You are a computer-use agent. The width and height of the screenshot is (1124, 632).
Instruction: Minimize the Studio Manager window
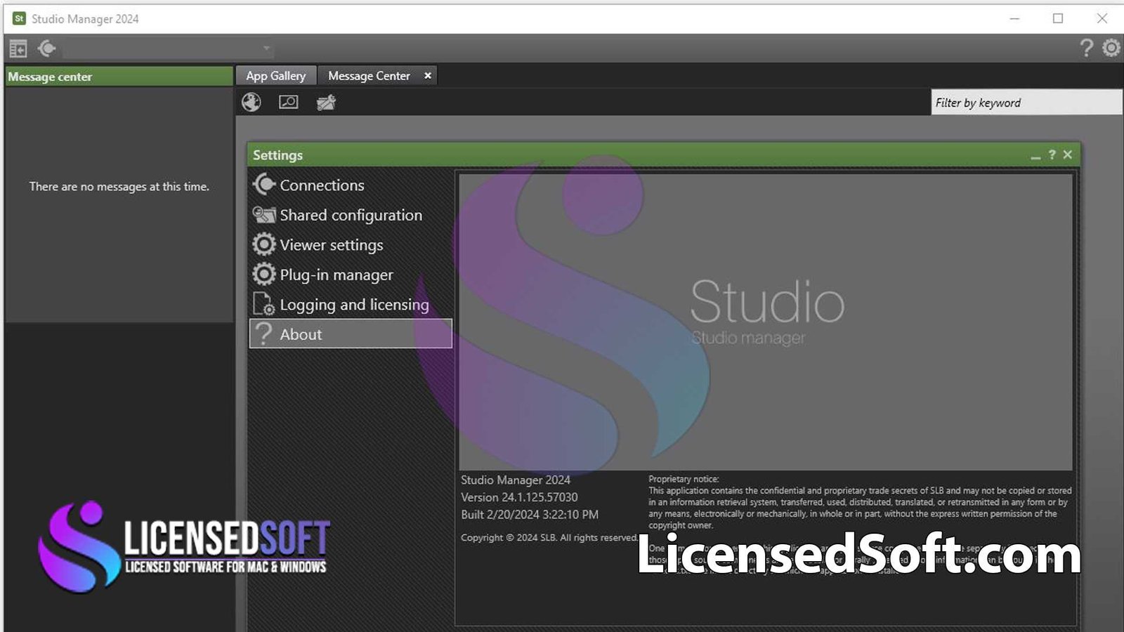1014,18
